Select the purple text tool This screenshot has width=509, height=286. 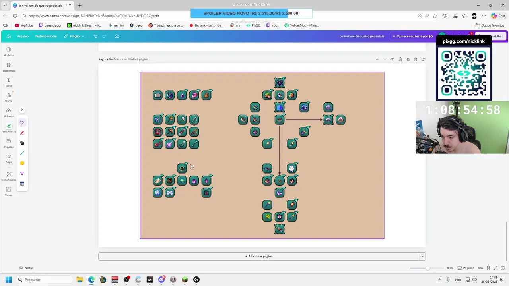pos(22,174)
